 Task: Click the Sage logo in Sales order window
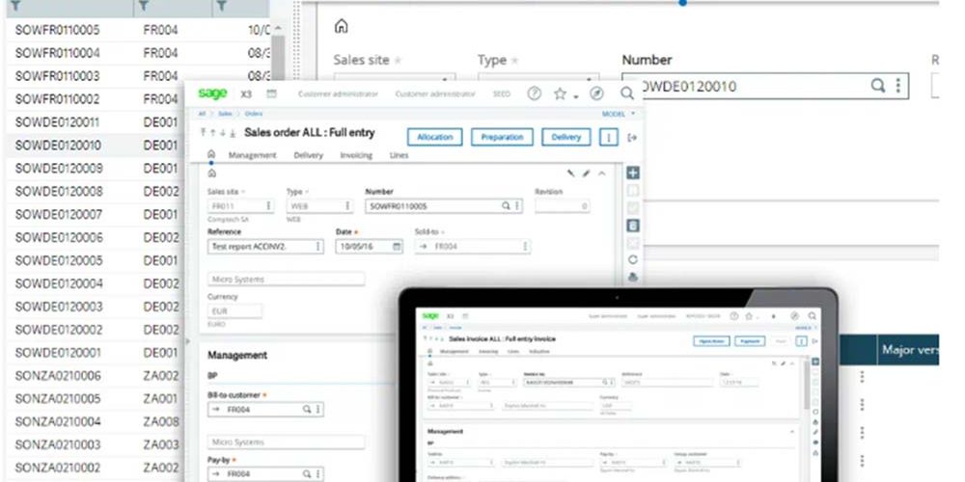pyautogui.click(x=212, y=94)
